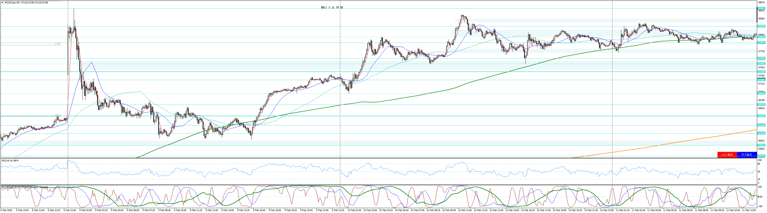Select the 100.0 Fibonacci level label
The image size is (767, 213).
58,115
